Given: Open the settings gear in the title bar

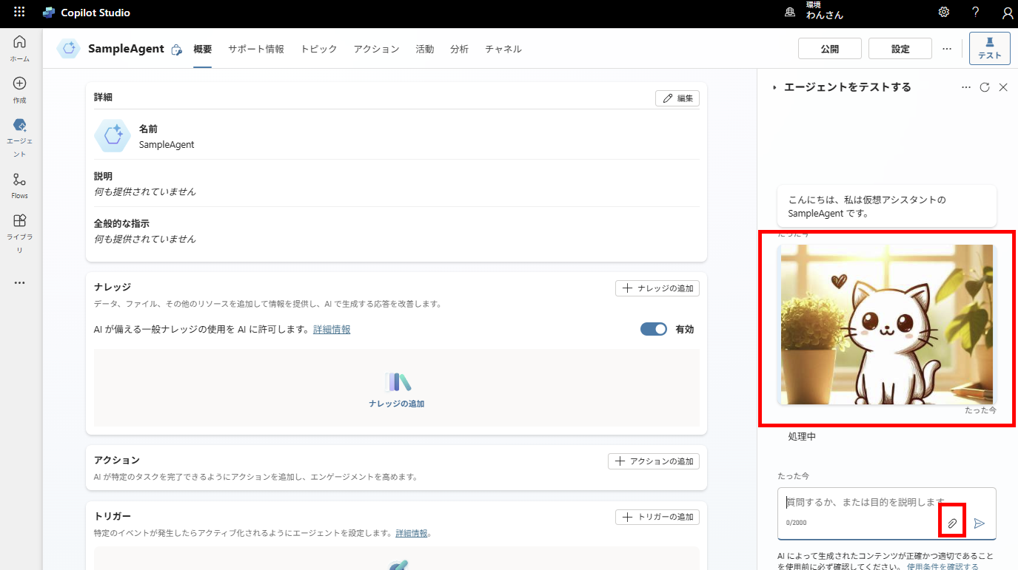Looking at the screenshot, I should (943, 12).
